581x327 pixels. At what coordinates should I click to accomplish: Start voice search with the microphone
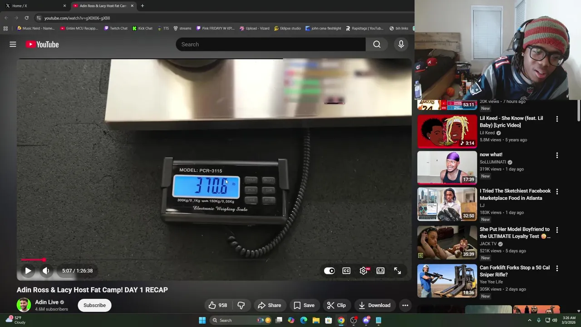point(401,44)
